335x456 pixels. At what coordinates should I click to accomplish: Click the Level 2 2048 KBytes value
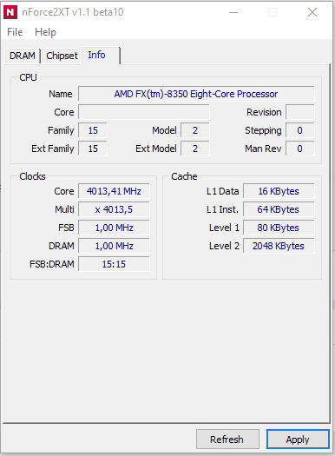tap(279, 246)
